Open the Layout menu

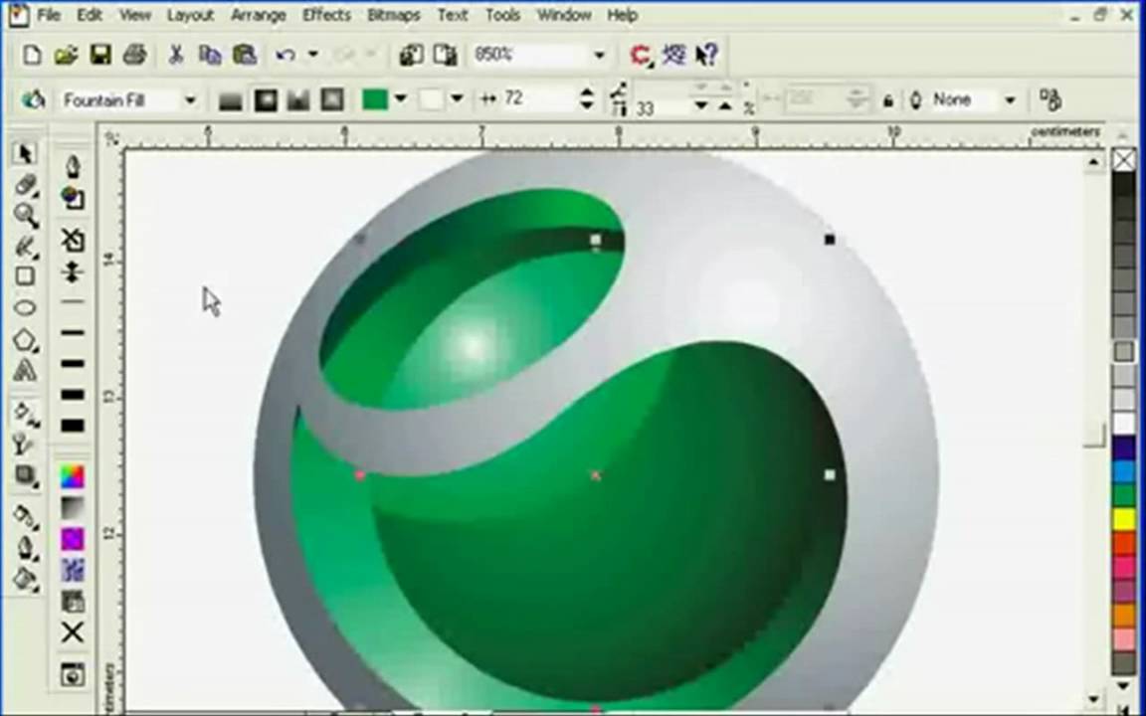coord(190,15)
